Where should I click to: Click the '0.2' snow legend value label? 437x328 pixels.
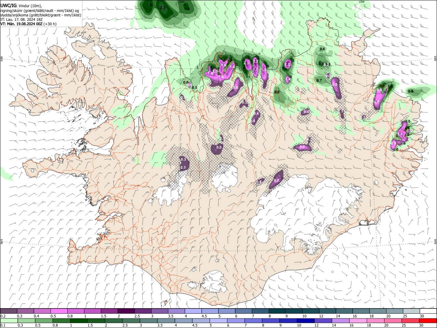coord(3,316)
